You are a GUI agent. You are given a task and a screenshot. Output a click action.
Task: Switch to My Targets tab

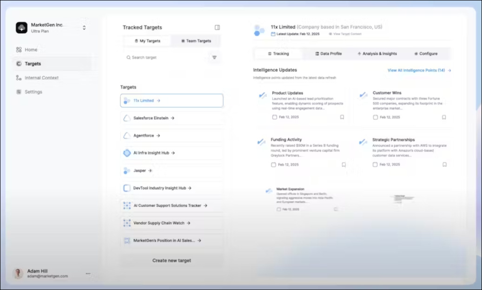(147, 41)
